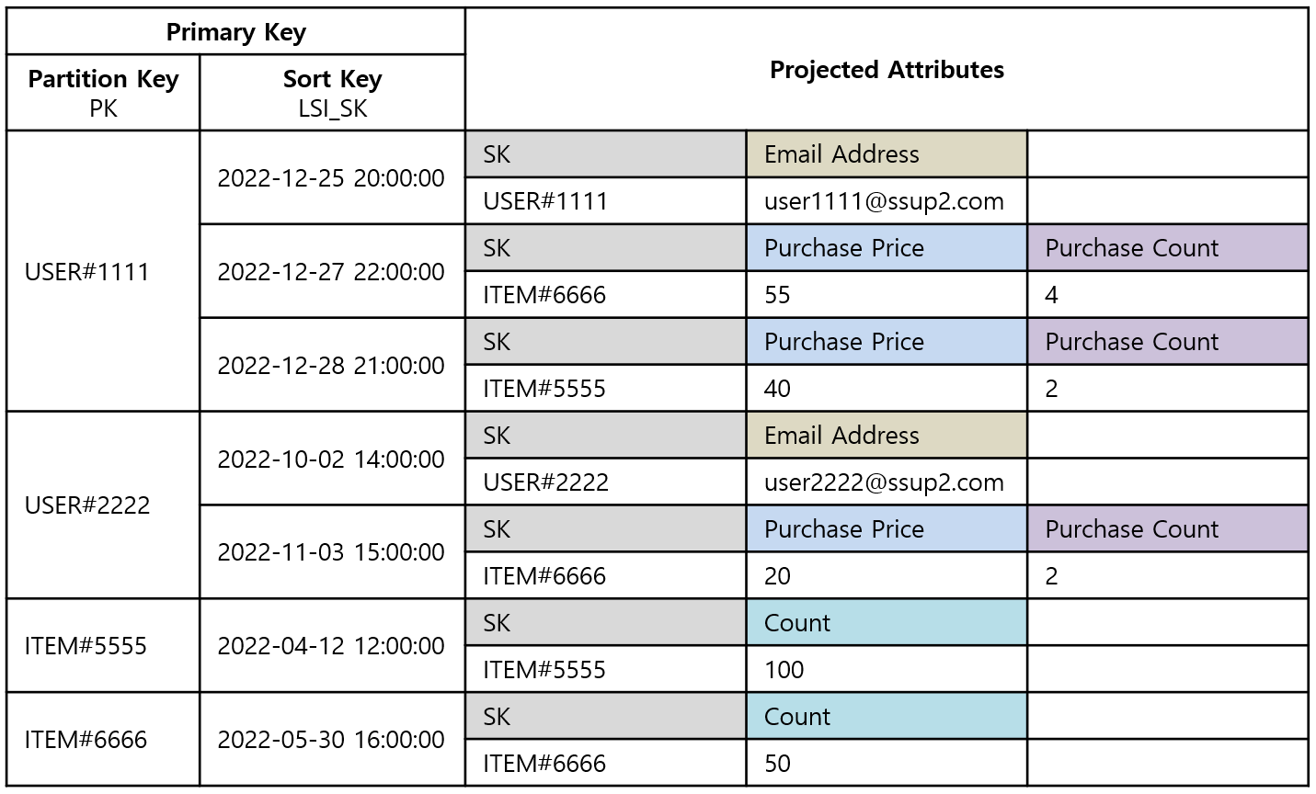This screenshot has height=794, width=1316.
Task: Select sort key 2022-12-25 20:00:00
Action: 332,177
